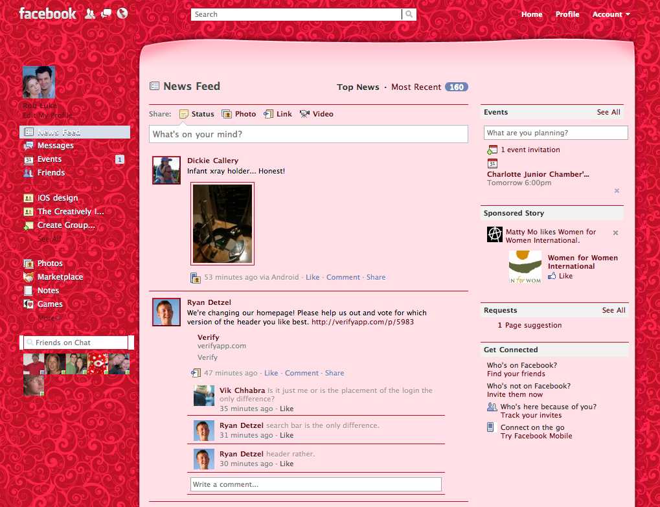
Task: Open the messages icon beside the Facebook logo
Action: coord(106,13)
